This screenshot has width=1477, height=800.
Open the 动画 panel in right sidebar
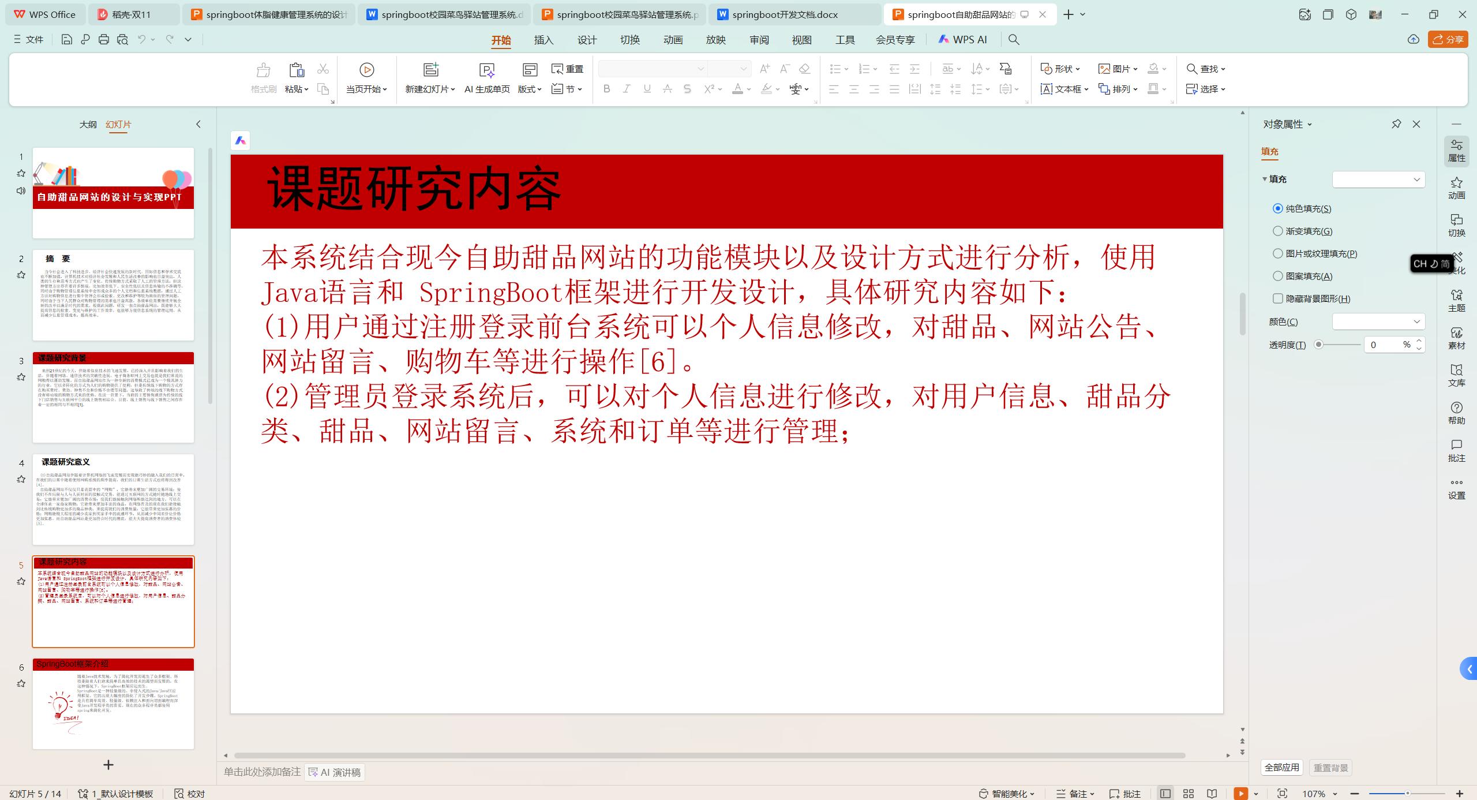(x=1456, y=188)
